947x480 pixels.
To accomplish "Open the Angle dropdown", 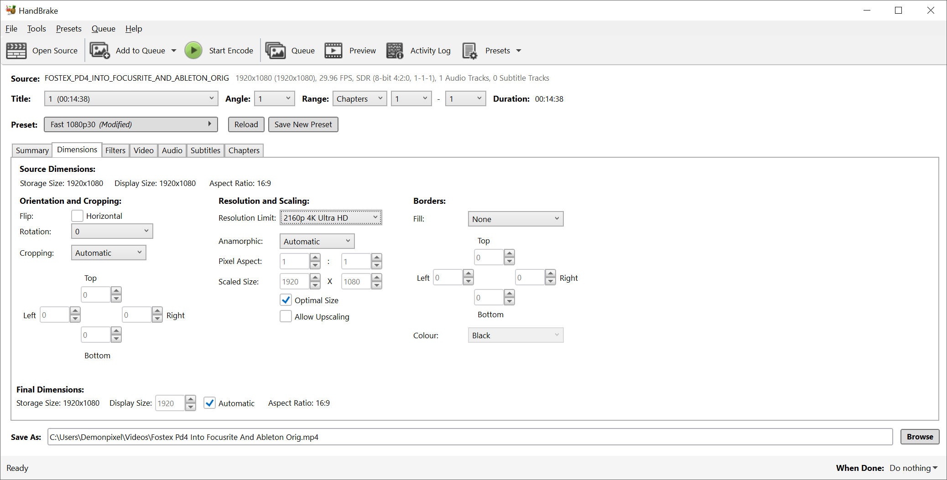I will tap(275, 98).
